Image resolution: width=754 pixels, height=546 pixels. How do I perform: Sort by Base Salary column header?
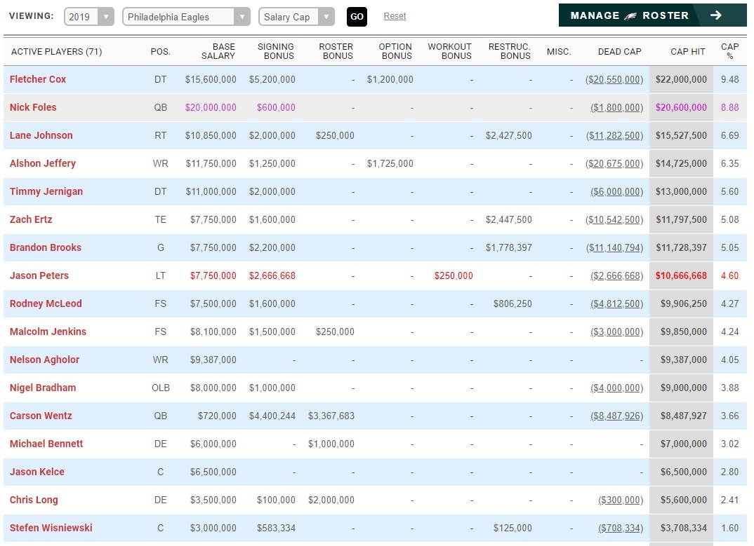[218, 51]
